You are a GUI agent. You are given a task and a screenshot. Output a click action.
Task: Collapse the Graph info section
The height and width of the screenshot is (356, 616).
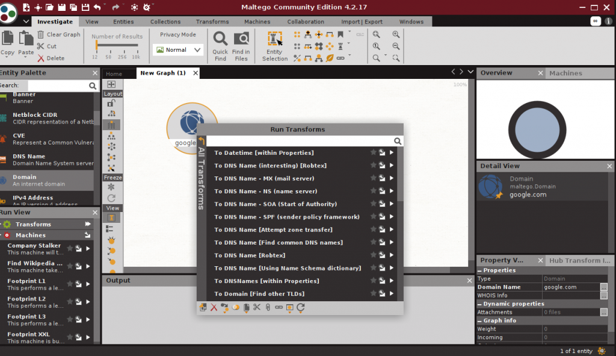click(x=479, y=321)
